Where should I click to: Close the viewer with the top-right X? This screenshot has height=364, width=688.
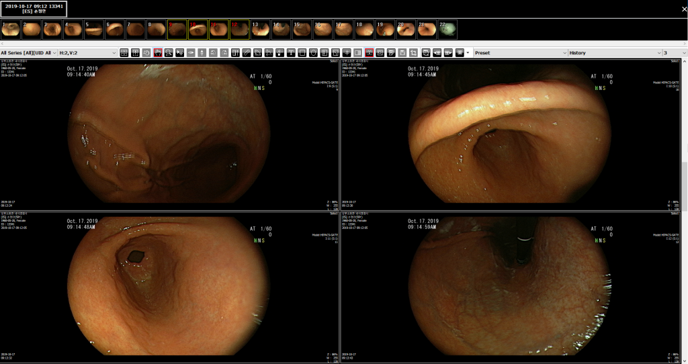click(683, 9)
